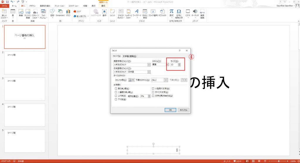300x163 pixels.
Task: Click the キャンセル button
Action: point(184,110)
